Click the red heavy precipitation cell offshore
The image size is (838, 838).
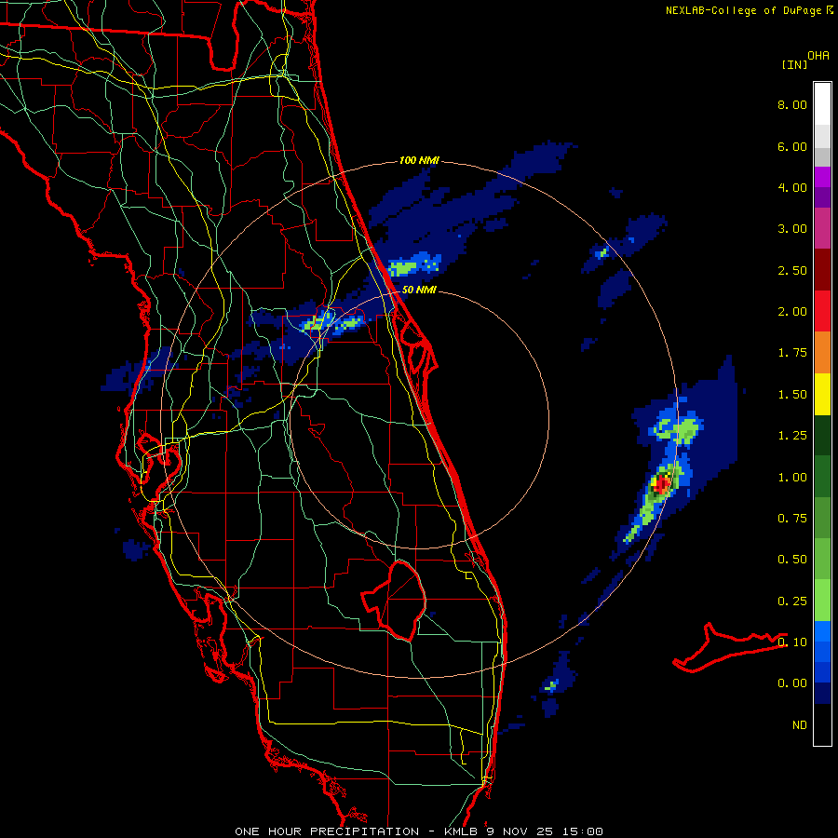tap(662, 485)
